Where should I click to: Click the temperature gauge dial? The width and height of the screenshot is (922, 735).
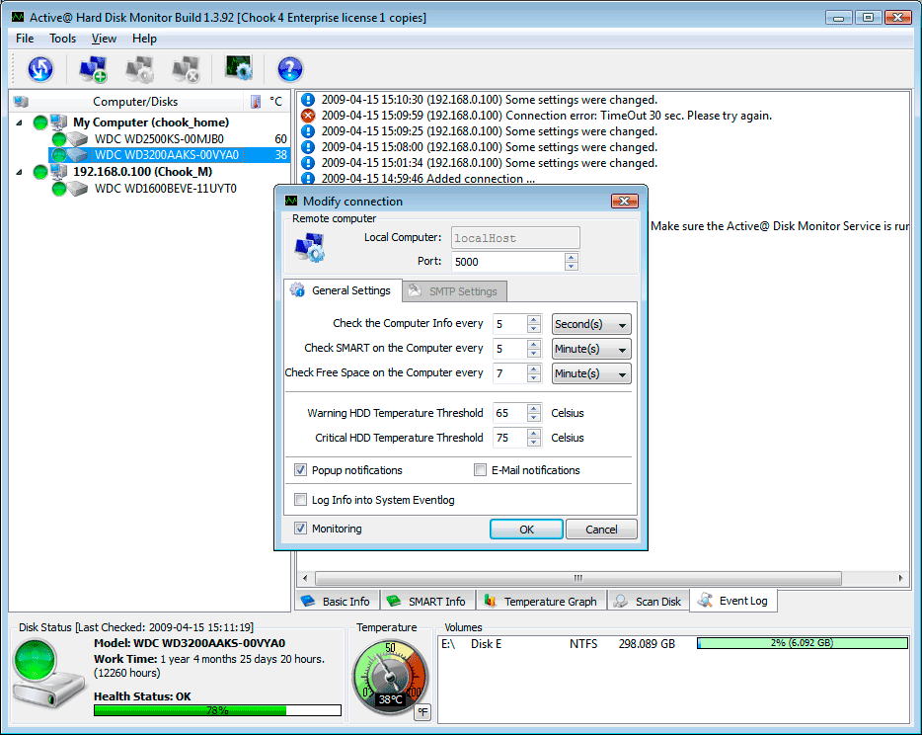[x=390, y=676]
